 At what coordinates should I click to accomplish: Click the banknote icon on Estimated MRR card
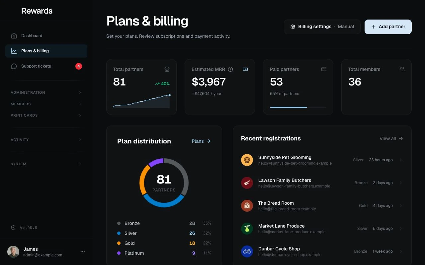pos(245,69)
